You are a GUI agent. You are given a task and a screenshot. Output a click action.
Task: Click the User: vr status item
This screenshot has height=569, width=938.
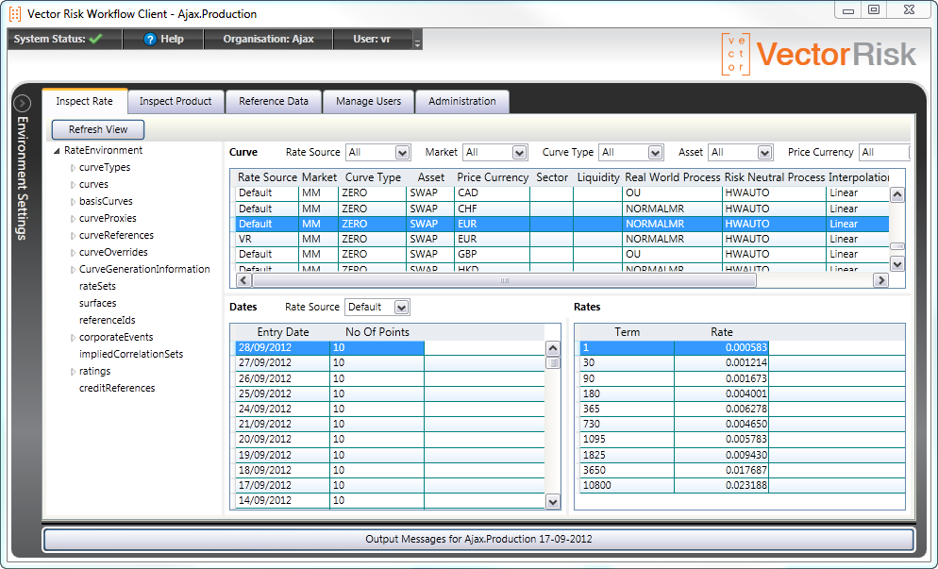(372, 39)
